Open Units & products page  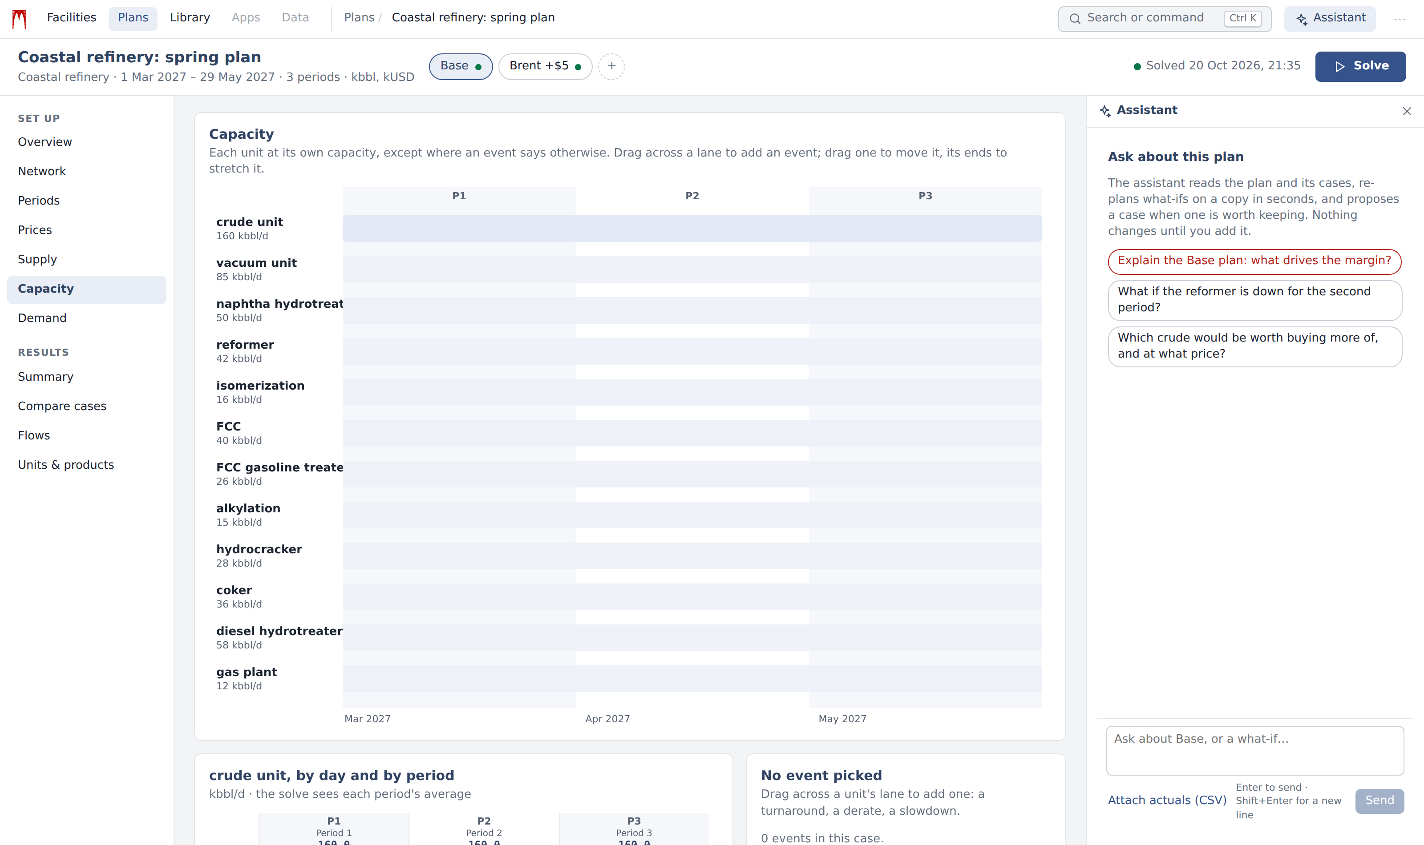[87, 465]
